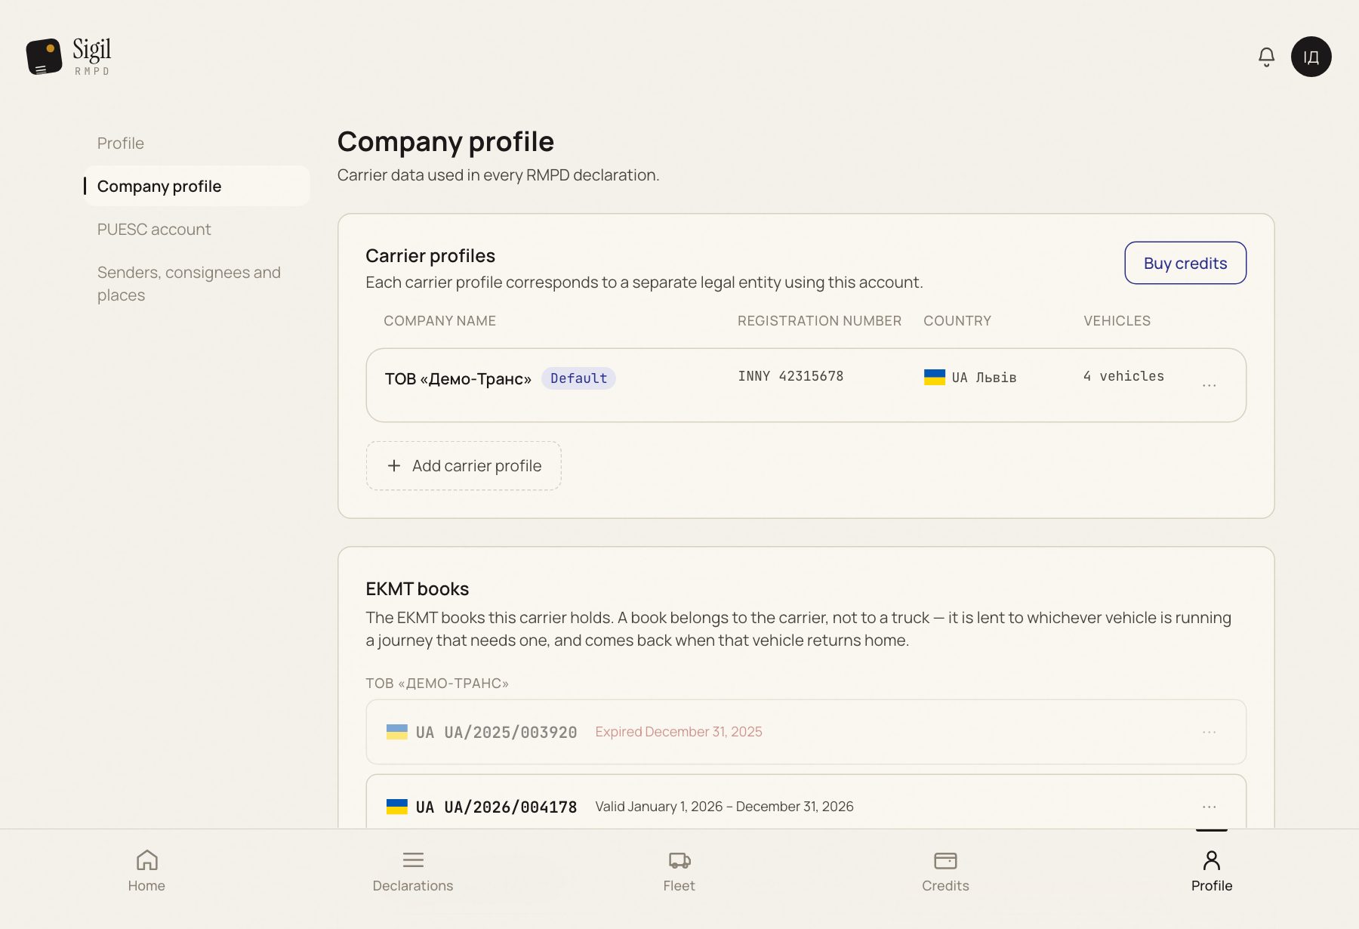The image size is (1359, 929).
Task: Open the Fleet truck icon tab
Action: [x=679, y=871]
